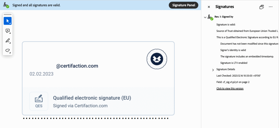Click the signed revision icon beside Rev. 1

coord(210,17)
